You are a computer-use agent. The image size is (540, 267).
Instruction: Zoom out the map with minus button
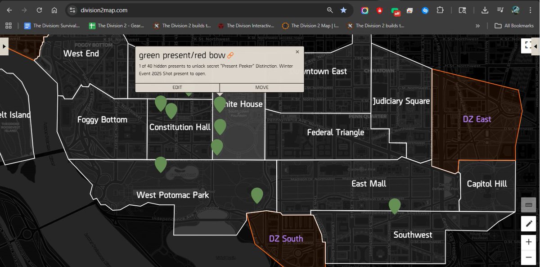528,257
